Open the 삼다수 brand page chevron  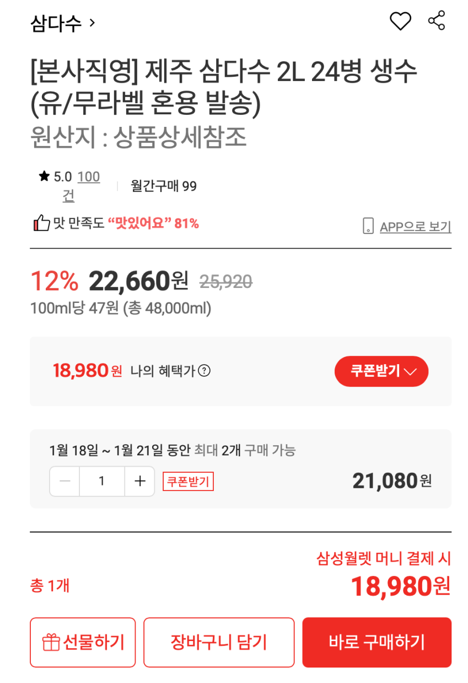click(x=92, y=23)
